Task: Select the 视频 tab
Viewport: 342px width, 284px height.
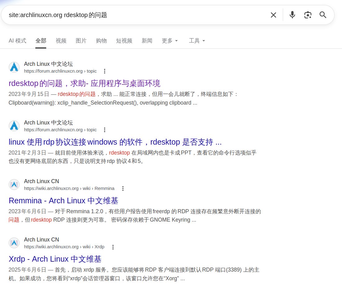Action: [x=61, y=41]
